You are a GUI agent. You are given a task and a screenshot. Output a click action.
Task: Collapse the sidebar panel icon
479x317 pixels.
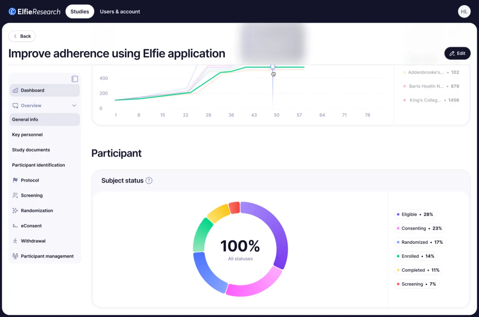tap(75, 79)
